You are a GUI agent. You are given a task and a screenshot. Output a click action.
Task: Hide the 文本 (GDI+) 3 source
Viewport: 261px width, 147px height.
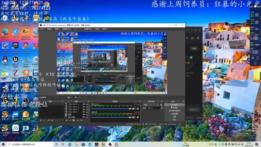84,107
